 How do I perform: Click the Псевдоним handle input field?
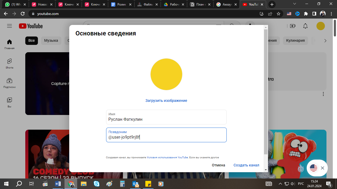(166, 137)
